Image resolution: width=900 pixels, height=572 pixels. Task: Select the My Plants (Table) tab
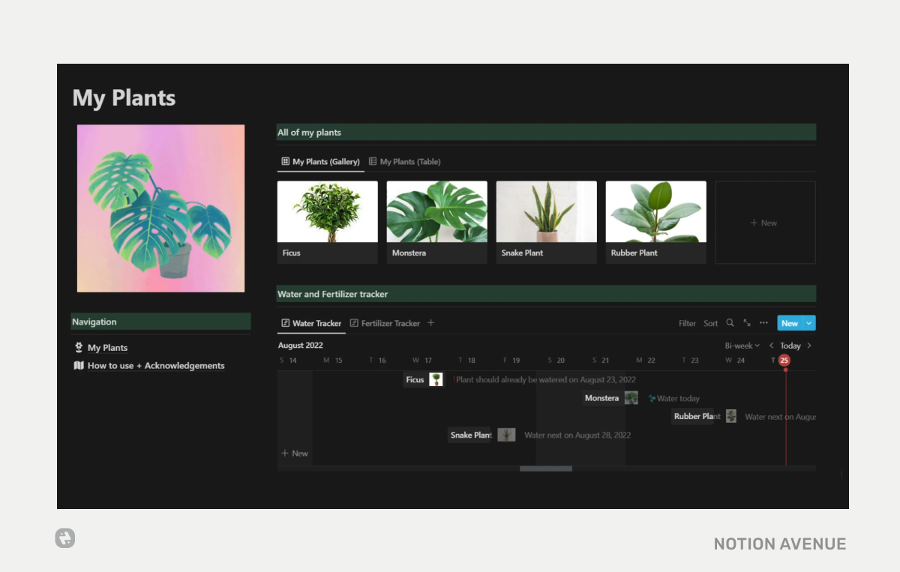point(410,161)
